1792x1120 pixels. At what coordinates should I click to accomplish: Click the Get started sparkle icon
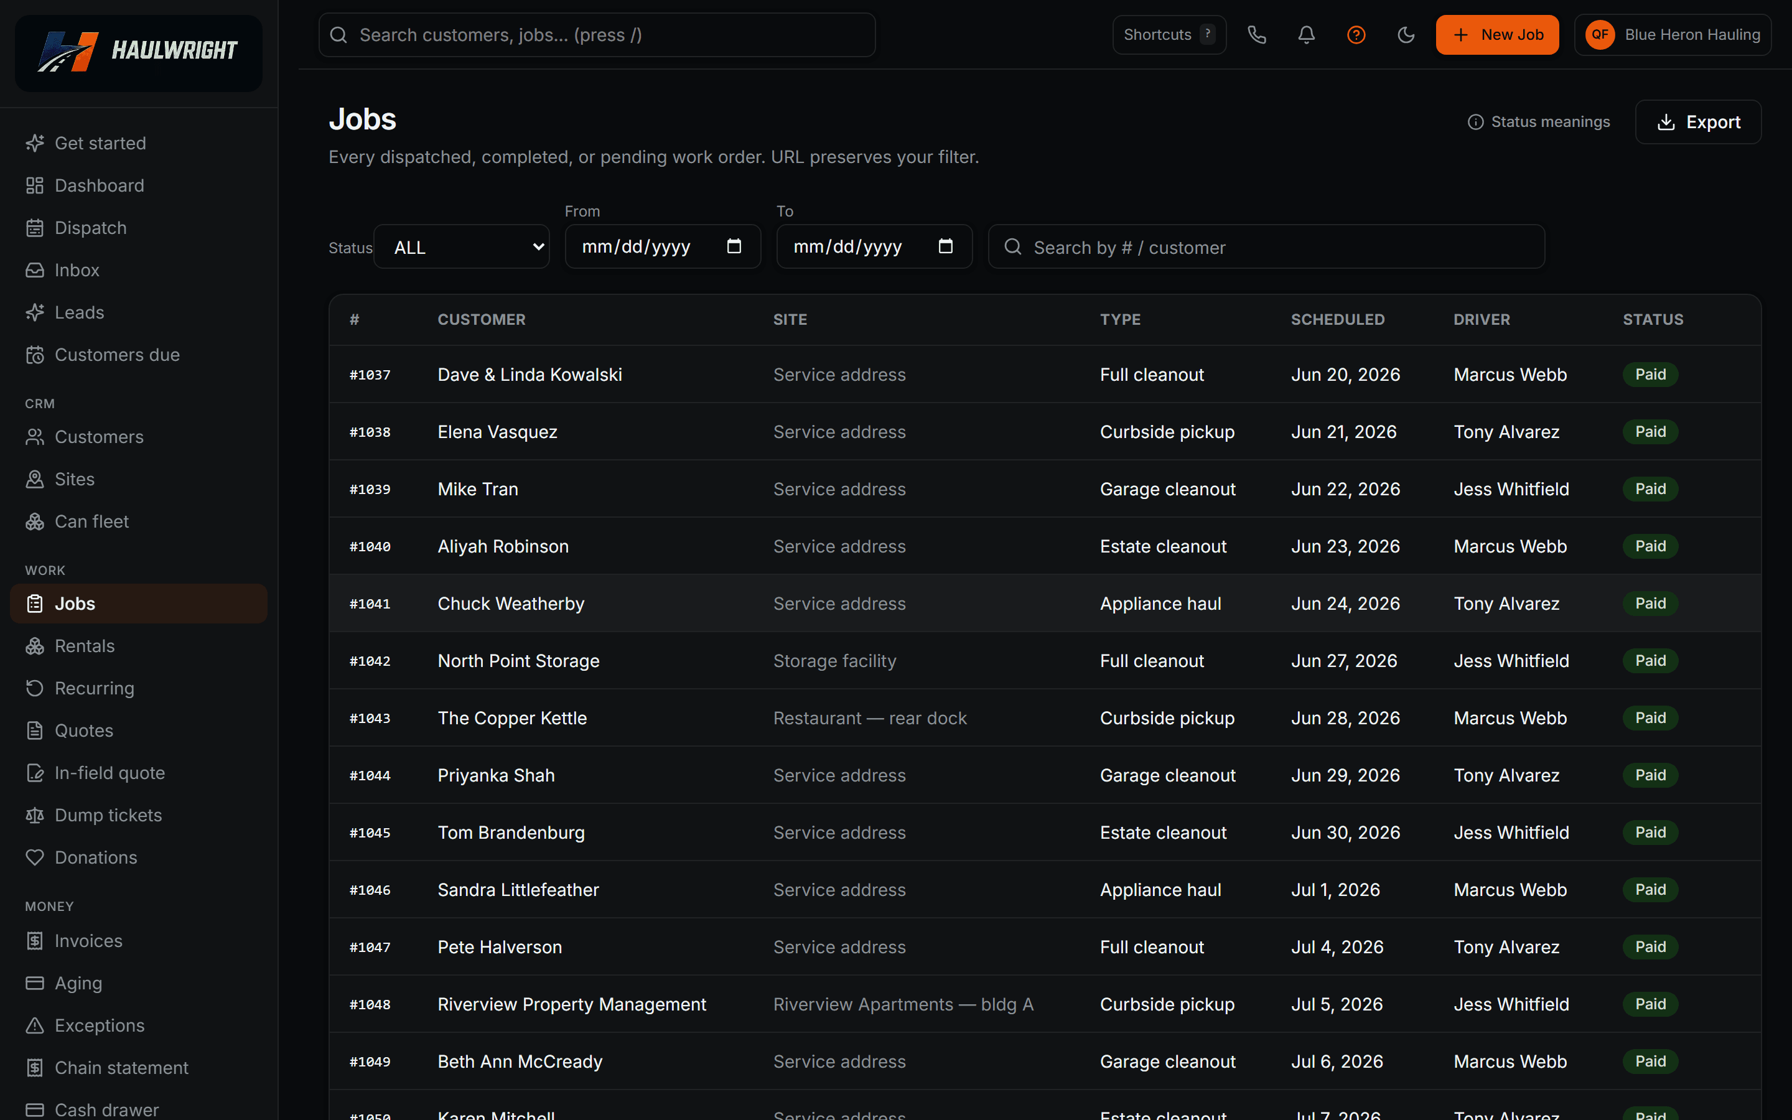pos(35,143)
